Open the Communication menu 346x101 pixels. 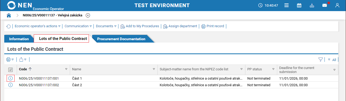pos(78,26)
